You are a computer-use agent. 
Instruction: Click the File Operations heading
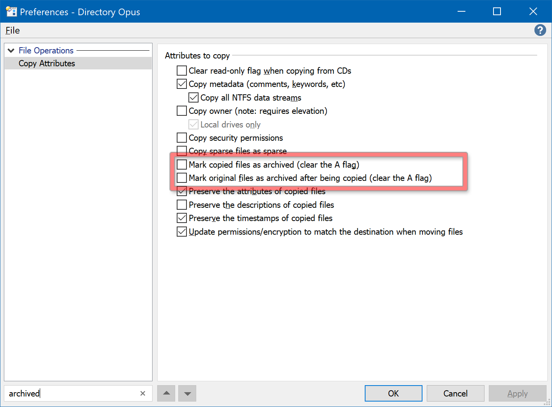tap(46, 50)
